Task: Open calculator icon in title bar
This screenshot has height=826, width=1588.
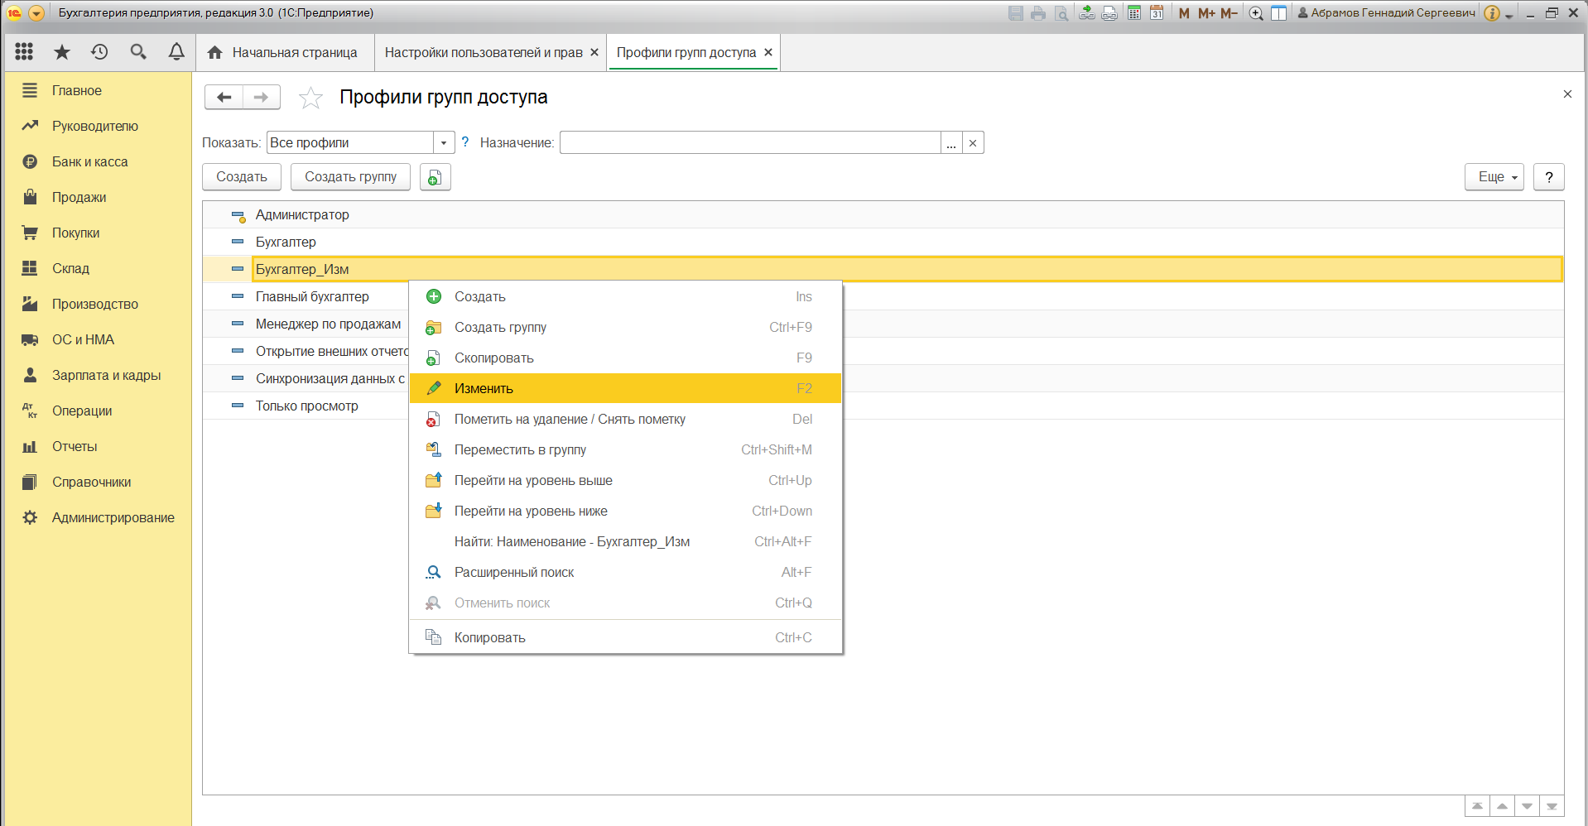Action: click(1134, 13)
